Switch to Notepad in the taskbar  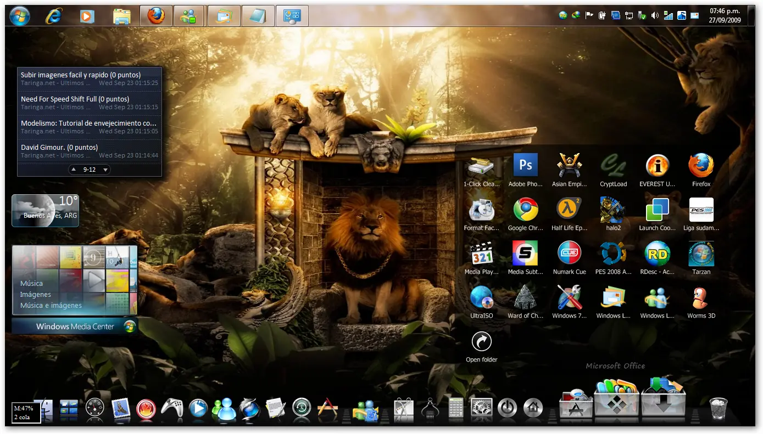[258, 16]
